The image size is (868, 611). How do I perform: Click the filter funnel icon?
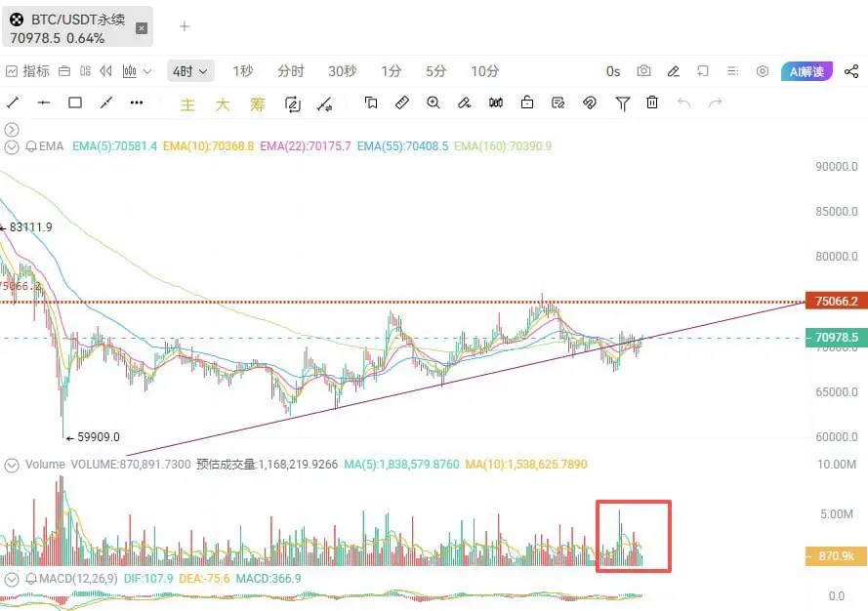click(x=622, y=103)
